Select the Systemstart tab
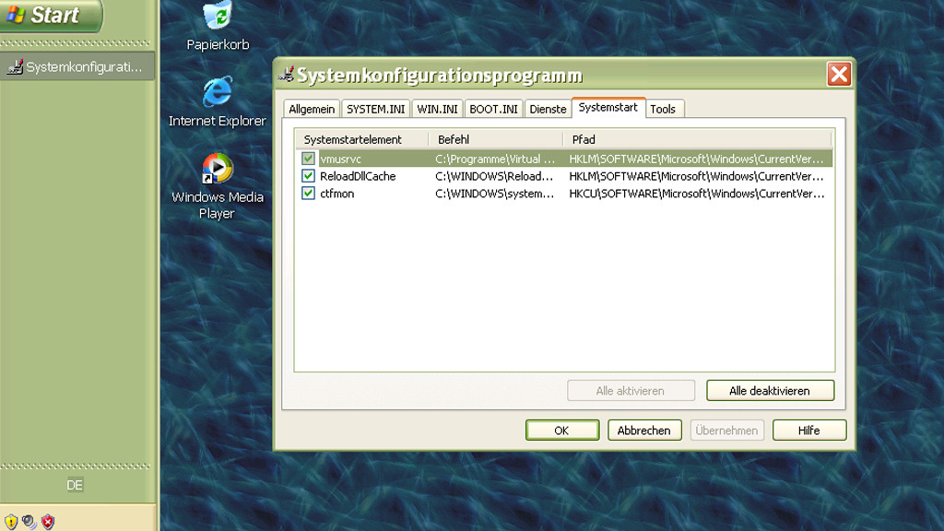Image resolution: width=944 pixels, height=531 pixels. [608, 107]
